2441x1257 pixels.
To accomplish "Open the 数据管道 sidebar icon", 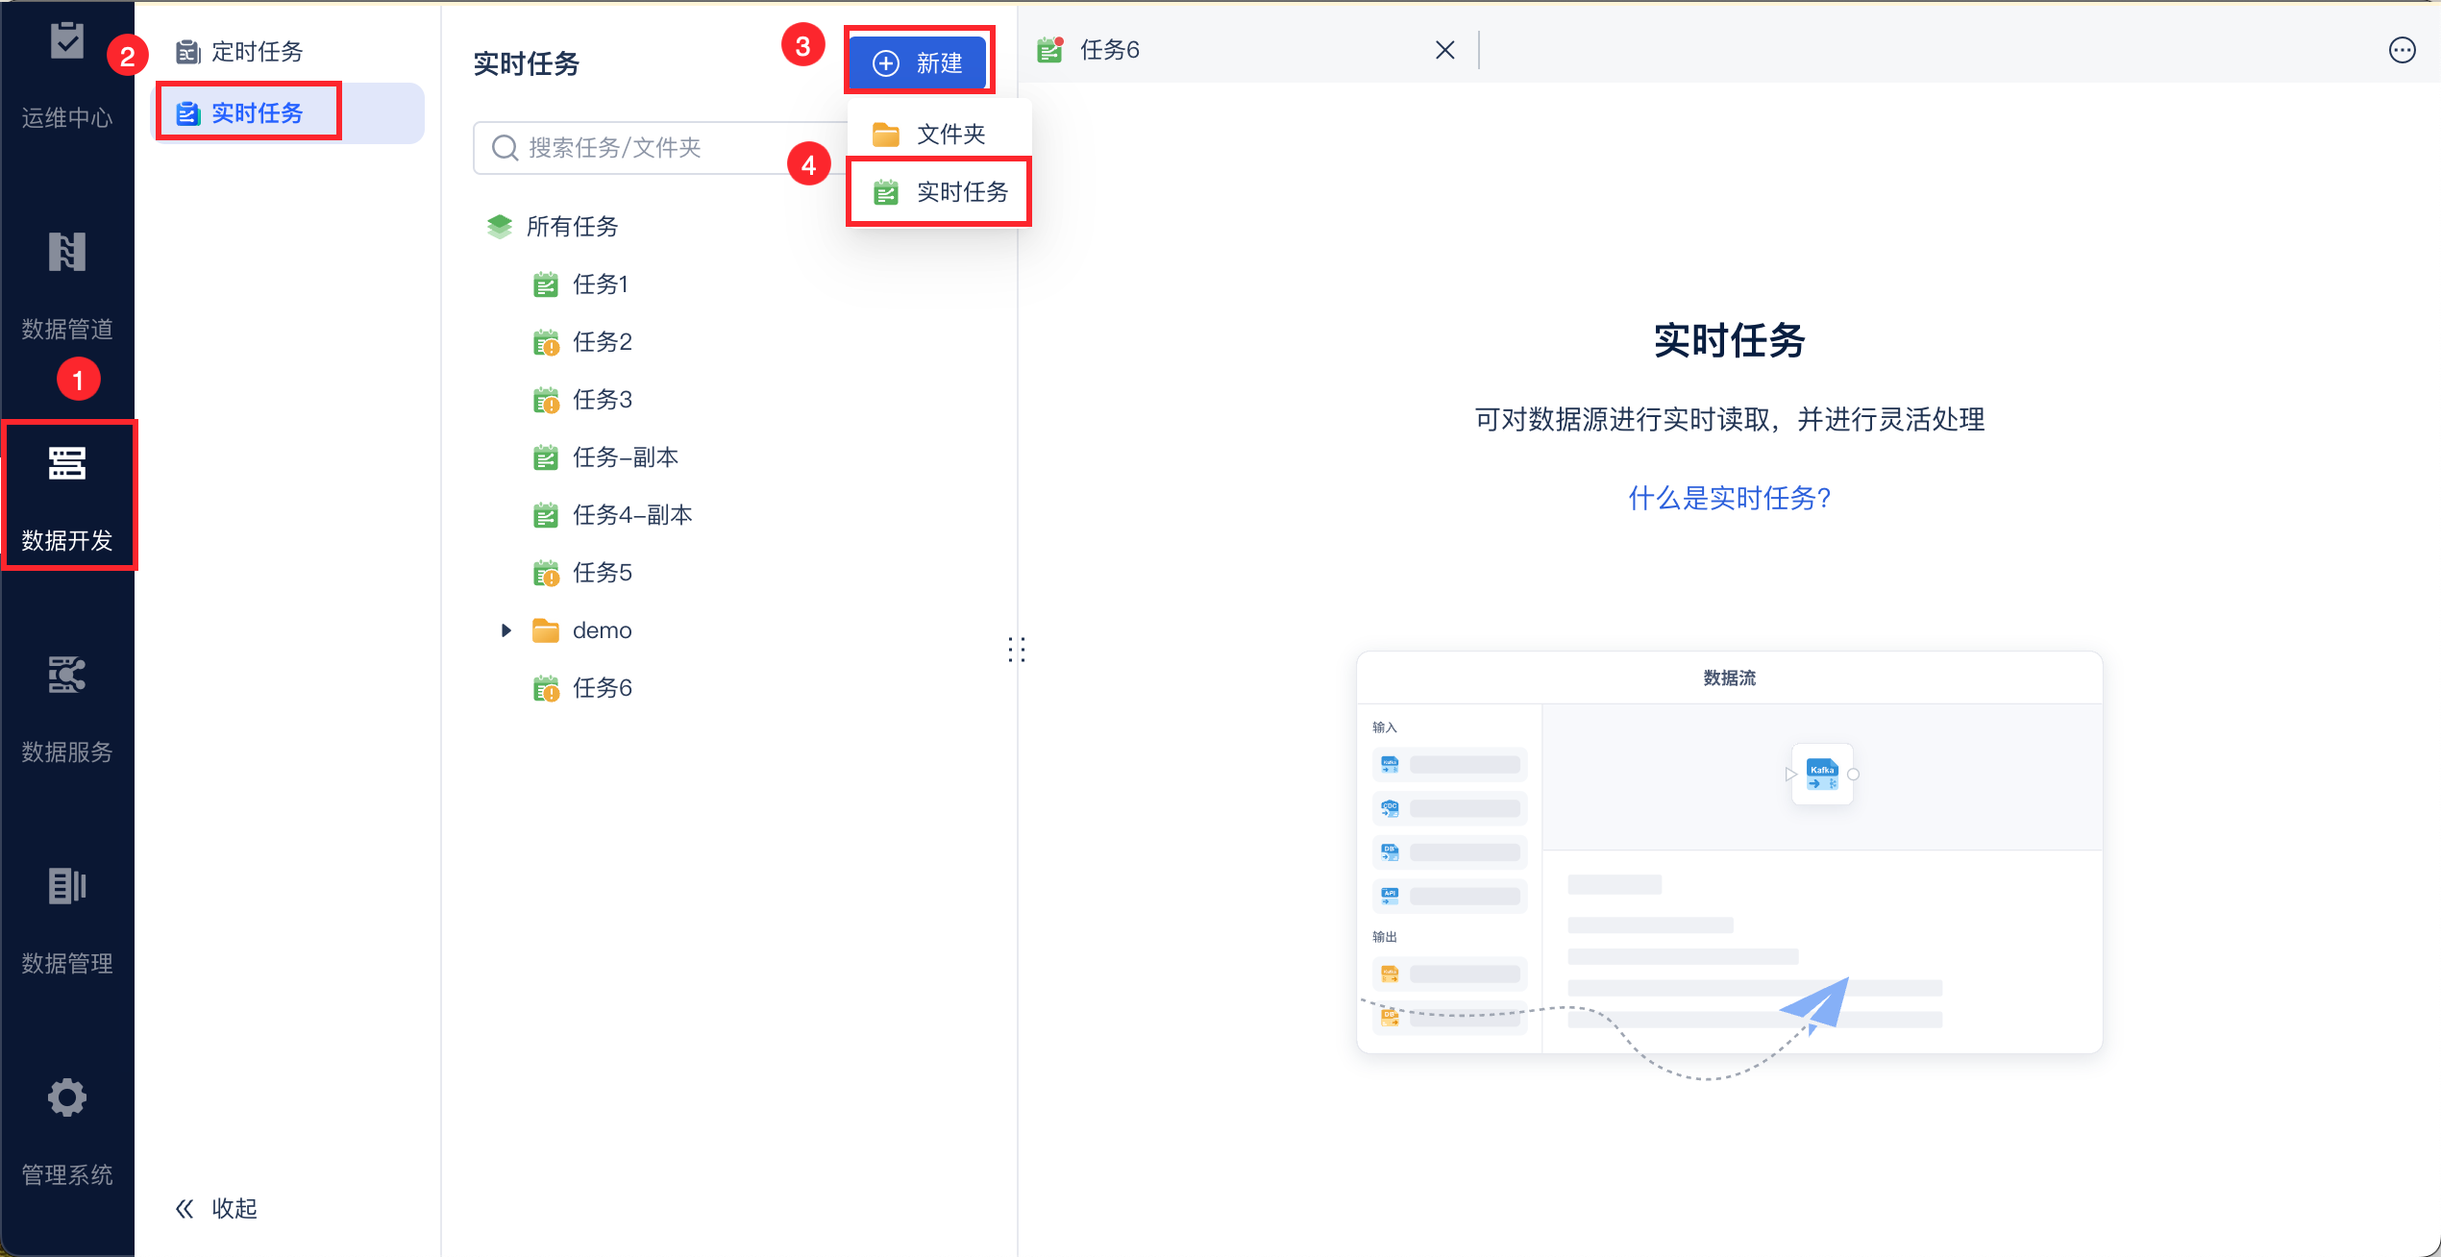I will tap(66, 253).
